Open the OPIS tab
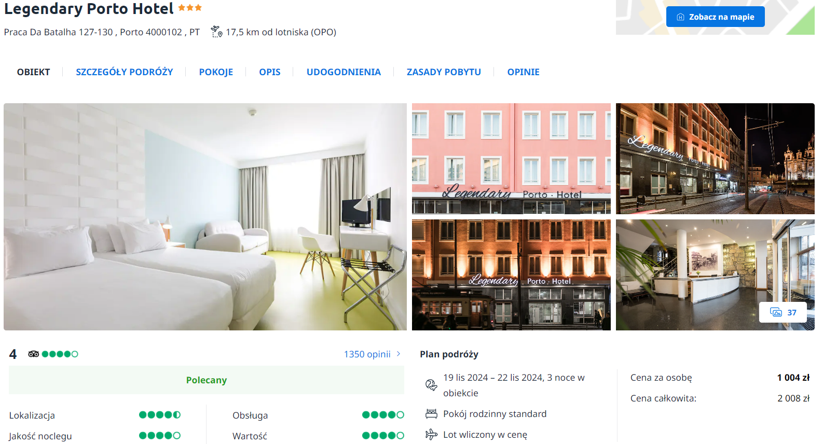Image resolution: width=837 pixels, height=444 pixels. tap(270, 72)
